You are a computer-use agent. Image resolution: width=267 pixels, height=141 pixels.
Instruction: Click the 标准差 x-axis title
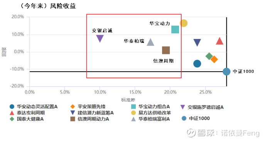(128, 100)
